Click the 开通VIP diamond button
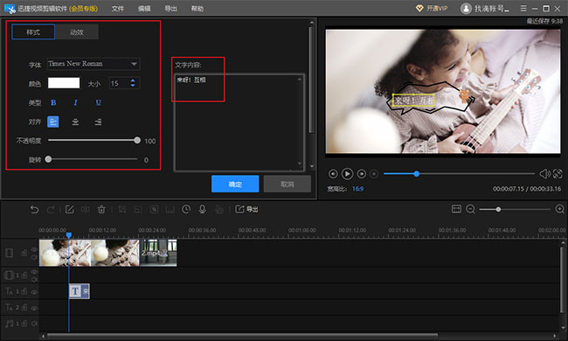The image size is (568, 341). point(432,9)
